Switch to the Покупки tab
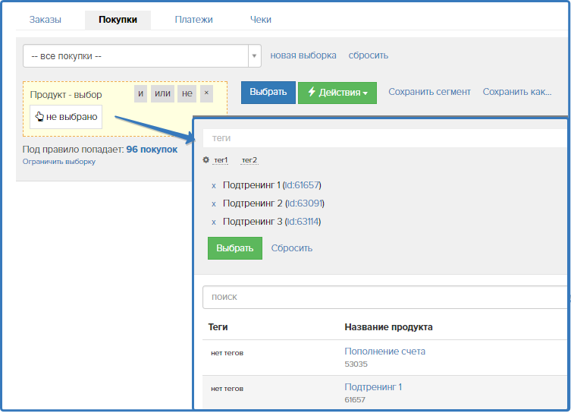This screenshot has height=413, width=571. [118, 20]
